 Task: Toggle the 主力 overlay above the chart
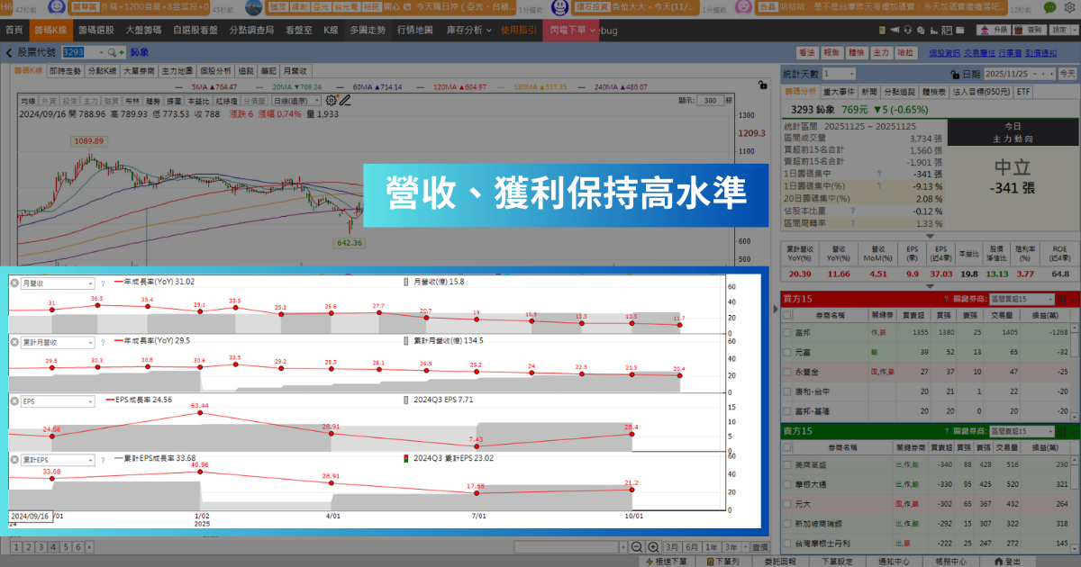(x=91, y=101)
